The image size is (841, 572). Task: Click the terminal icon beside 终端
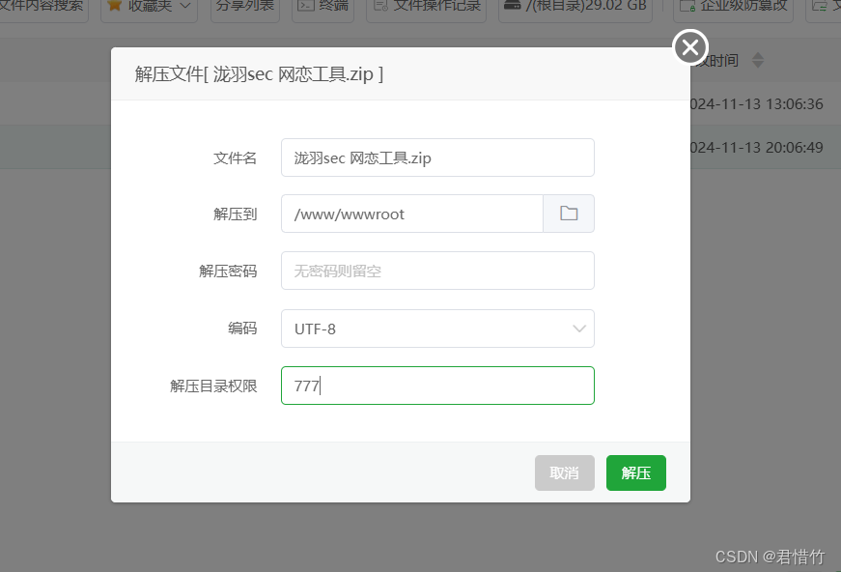click(306, 6)
